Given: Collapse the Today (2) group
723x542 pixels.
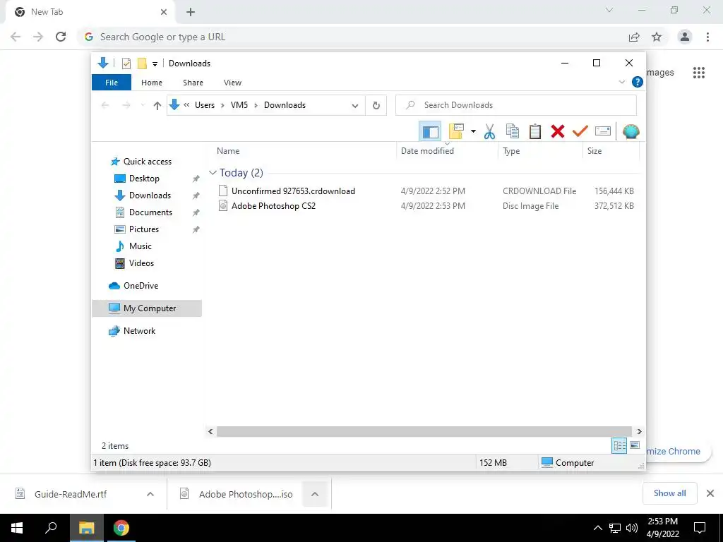Looking at the screenshot, I should pos(213,173).
